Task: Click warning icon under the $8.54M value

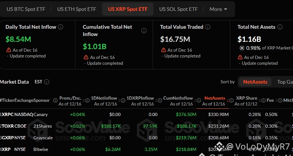Action: 9,50
